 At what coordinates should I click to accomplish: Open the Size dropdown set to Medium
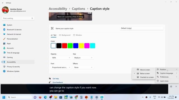83,58
